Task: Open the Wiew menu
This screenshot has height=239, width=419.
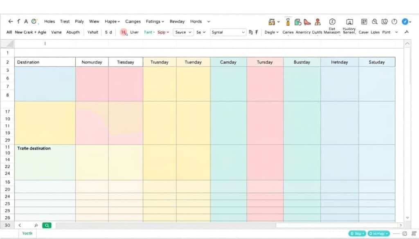Action: (94, 21)
